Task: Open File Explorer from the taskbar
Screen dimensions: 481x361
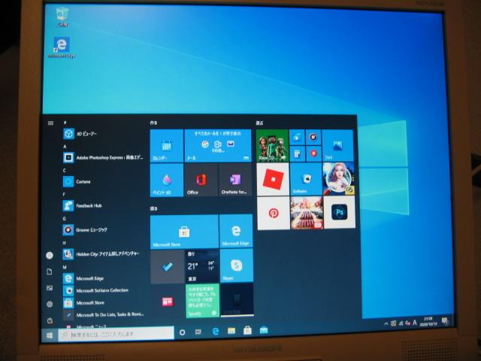Action: pyautogui.click(x=231, y=331)
